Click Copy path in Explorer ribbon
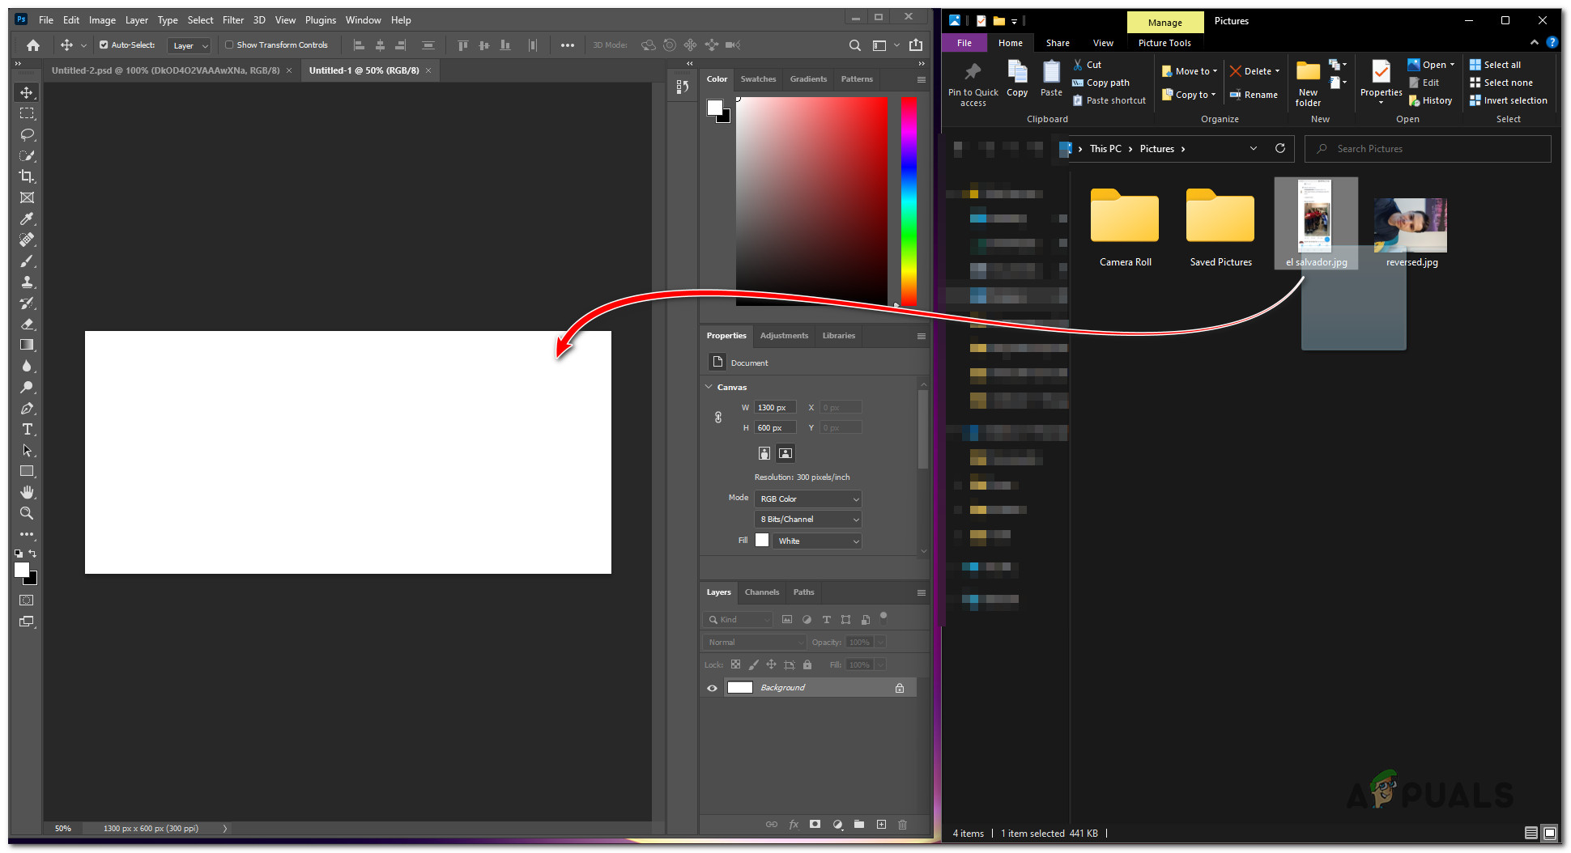The width and height of the screenshot is (1571, 853). tap(1101, 83)
